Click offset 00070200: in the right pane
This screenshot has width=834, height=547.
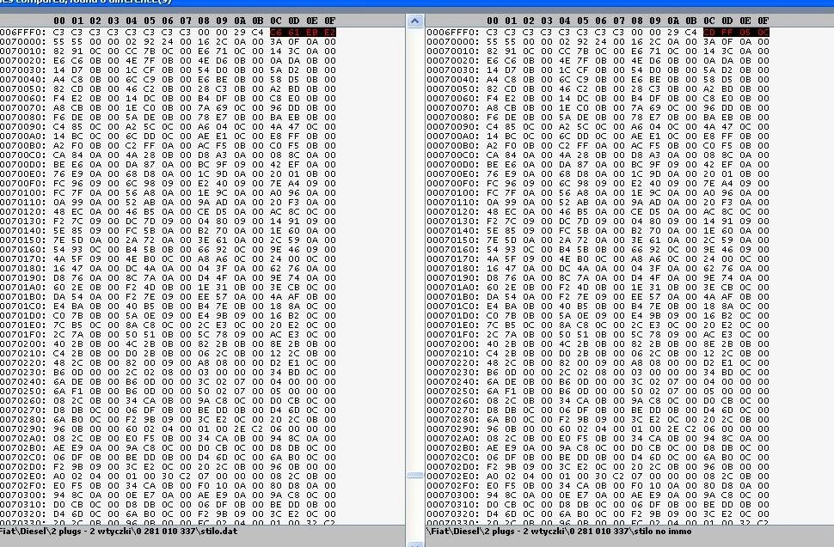click(452, 344)
